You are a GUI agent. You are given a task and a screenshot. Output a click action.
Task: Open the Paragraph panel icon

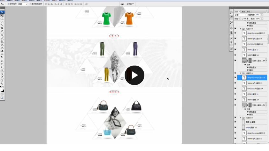point(231,42)
